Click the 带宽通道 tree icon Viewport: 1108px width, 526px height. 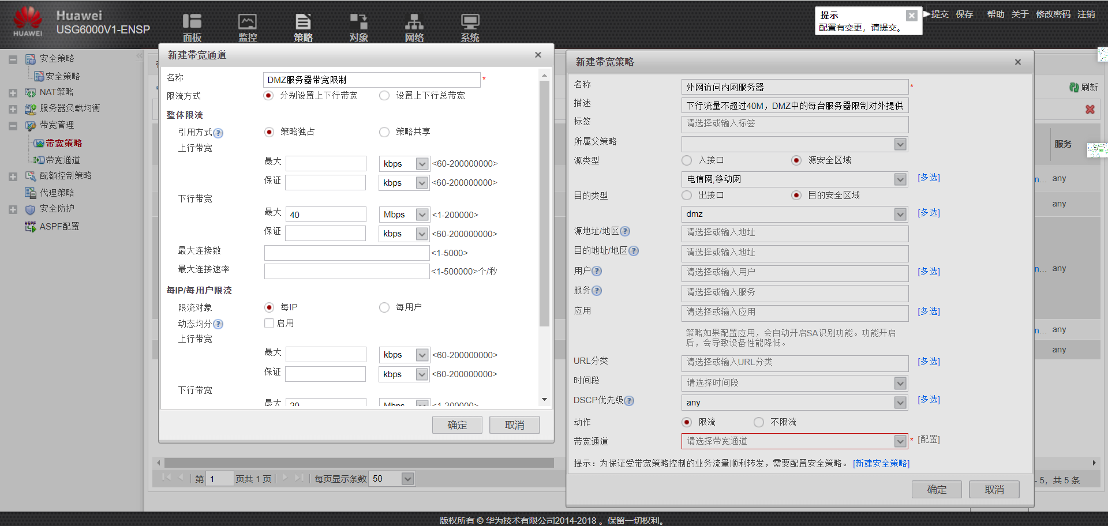tap(39, 160)
